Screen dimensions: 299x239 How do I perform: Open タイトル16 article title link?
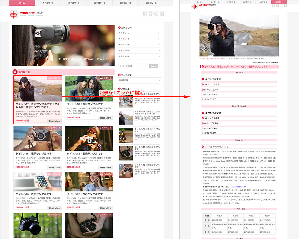85,104
